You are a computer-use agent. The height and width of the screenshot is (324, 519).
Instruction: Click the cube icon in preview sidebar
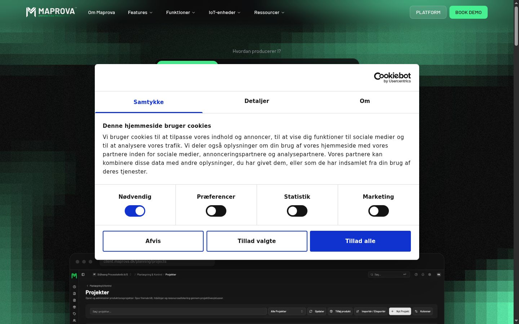[74, 307]
